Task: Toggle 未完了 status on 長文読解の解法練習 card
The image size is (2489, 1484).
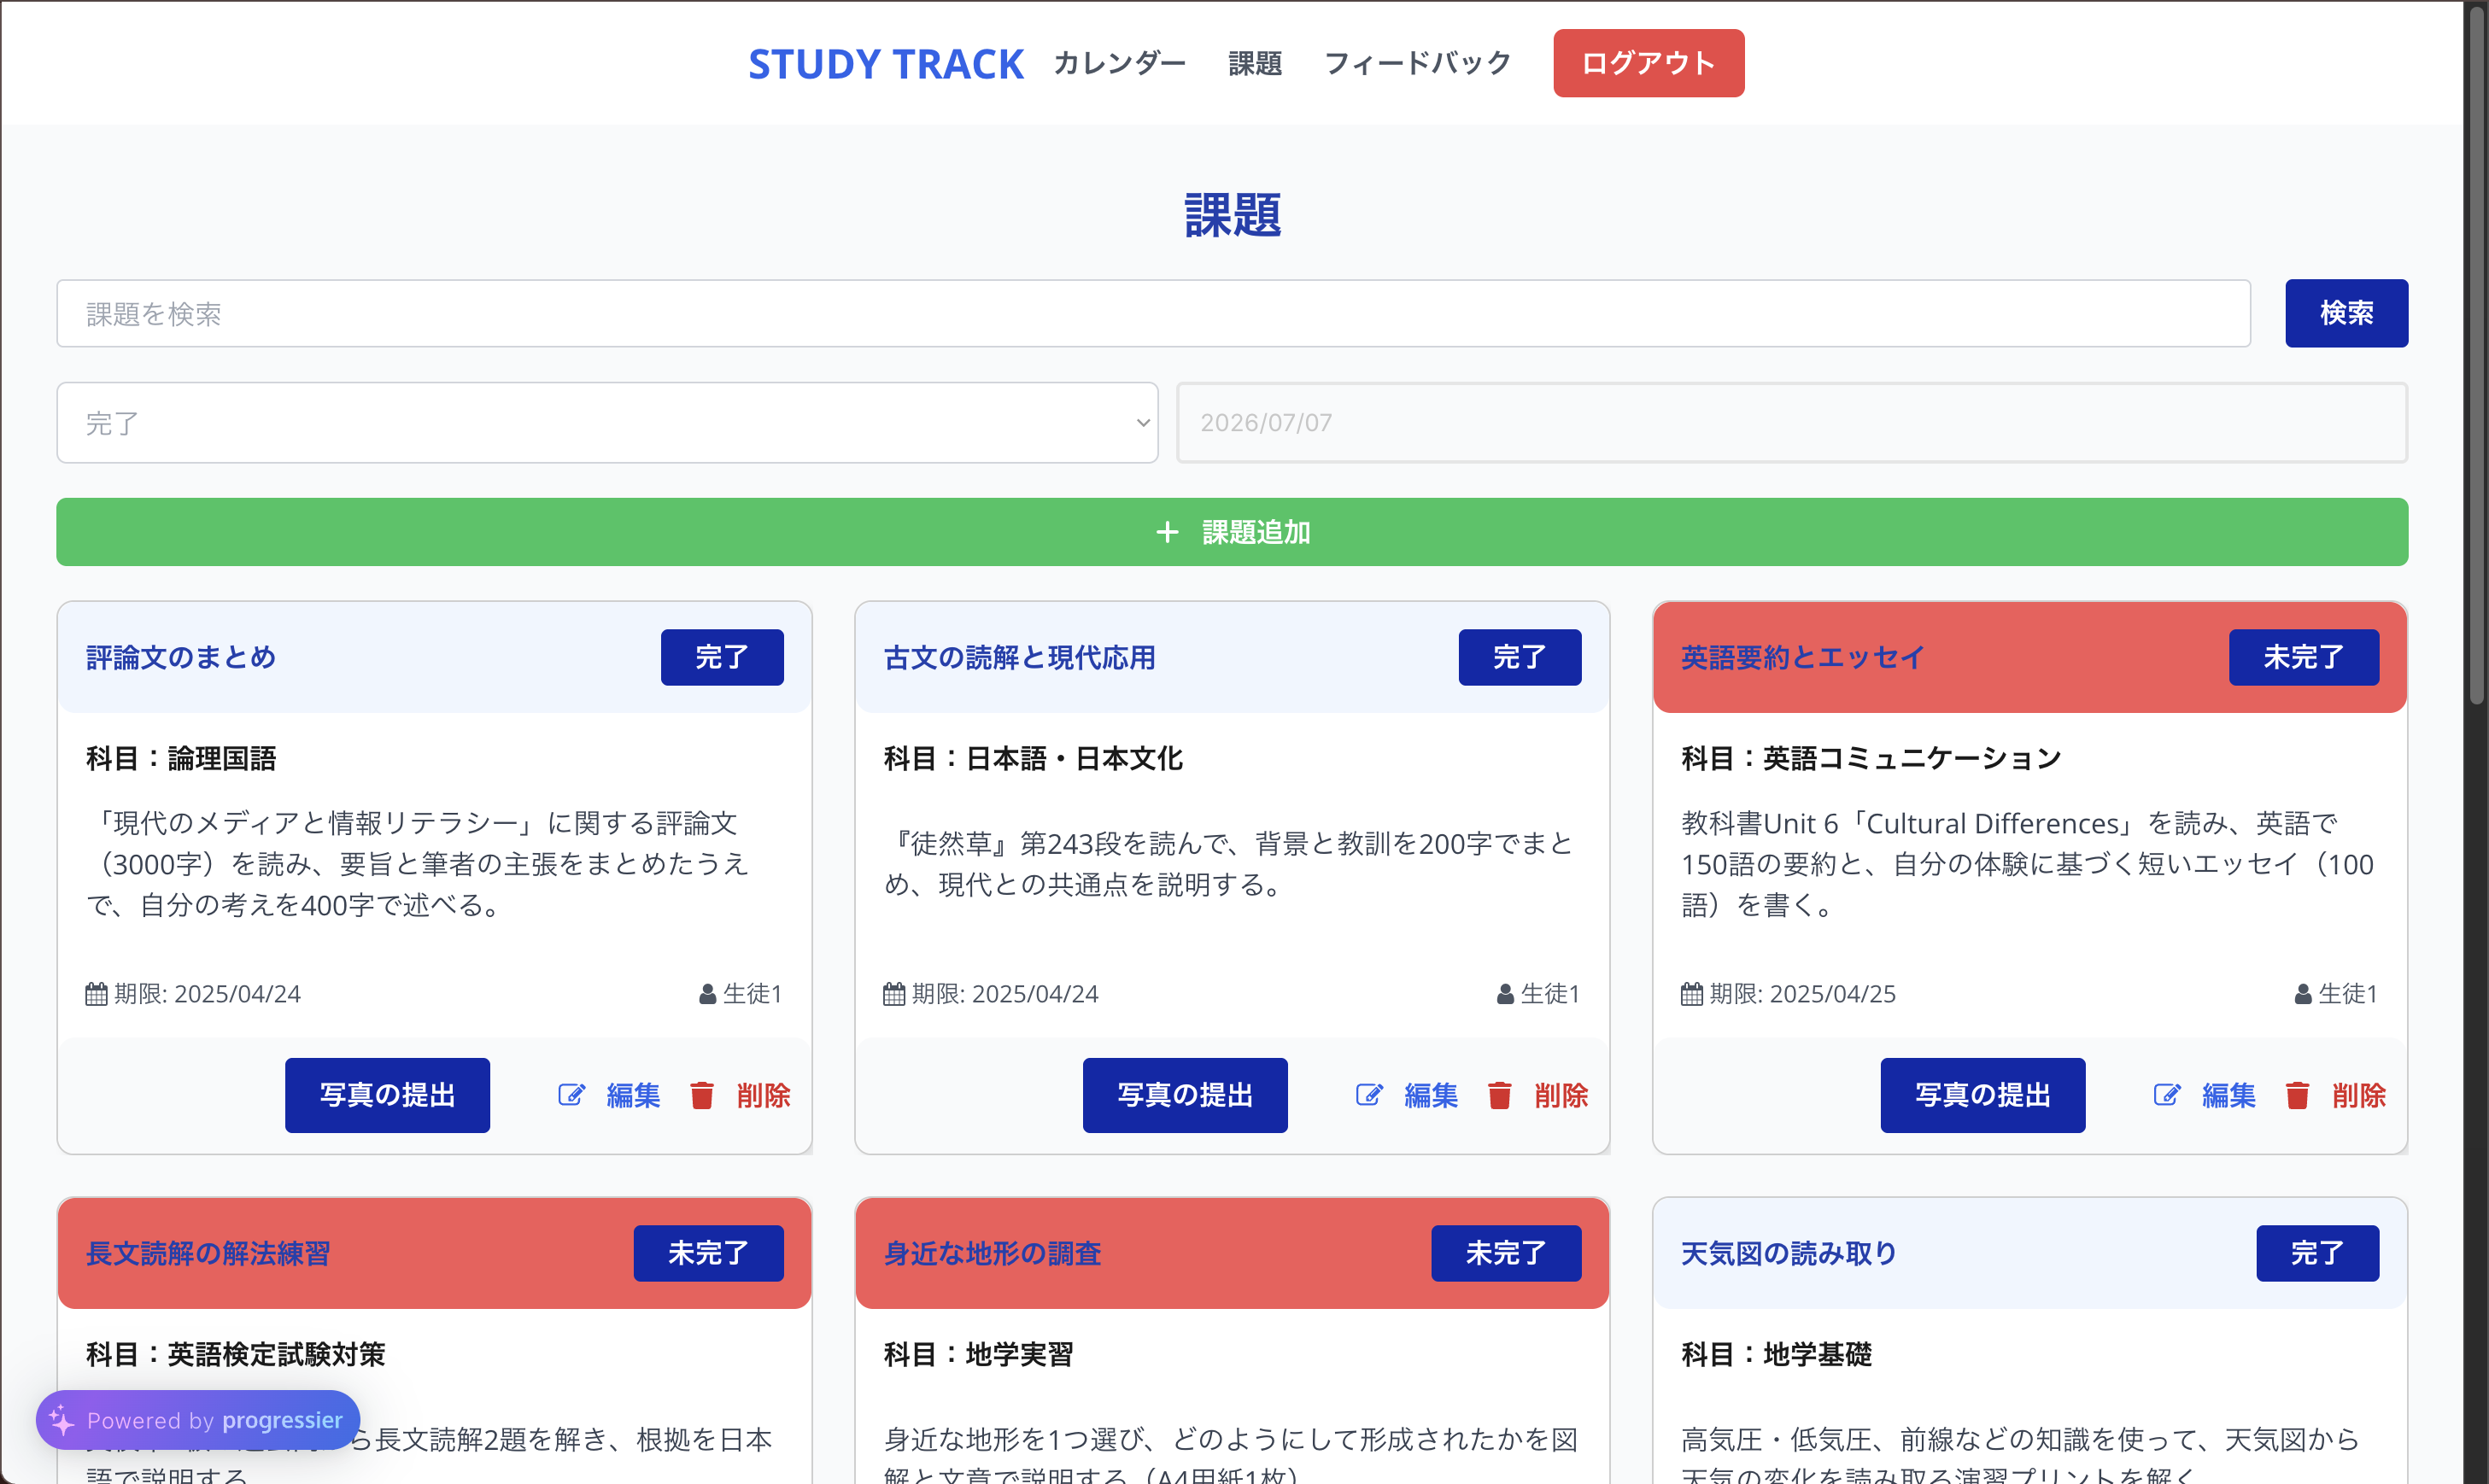Action: coord(708,1253)
